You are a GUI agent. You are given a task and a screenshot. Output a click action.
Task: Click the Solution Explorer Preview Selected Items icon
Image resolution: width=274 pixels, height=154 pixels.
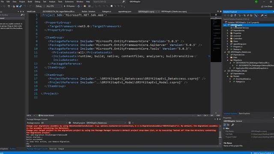(265, 15)
